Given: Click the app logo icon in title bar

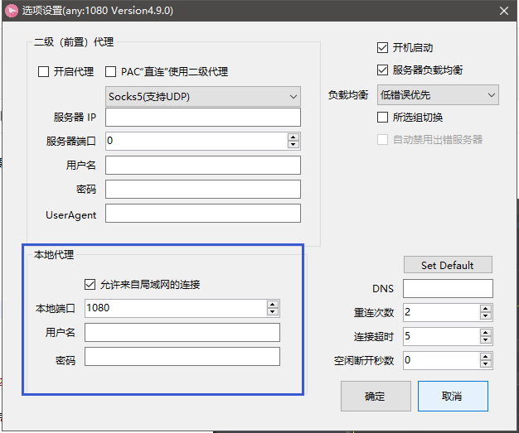Looking at the screenshot, I should pyautogui.click(x=12, y=11).
